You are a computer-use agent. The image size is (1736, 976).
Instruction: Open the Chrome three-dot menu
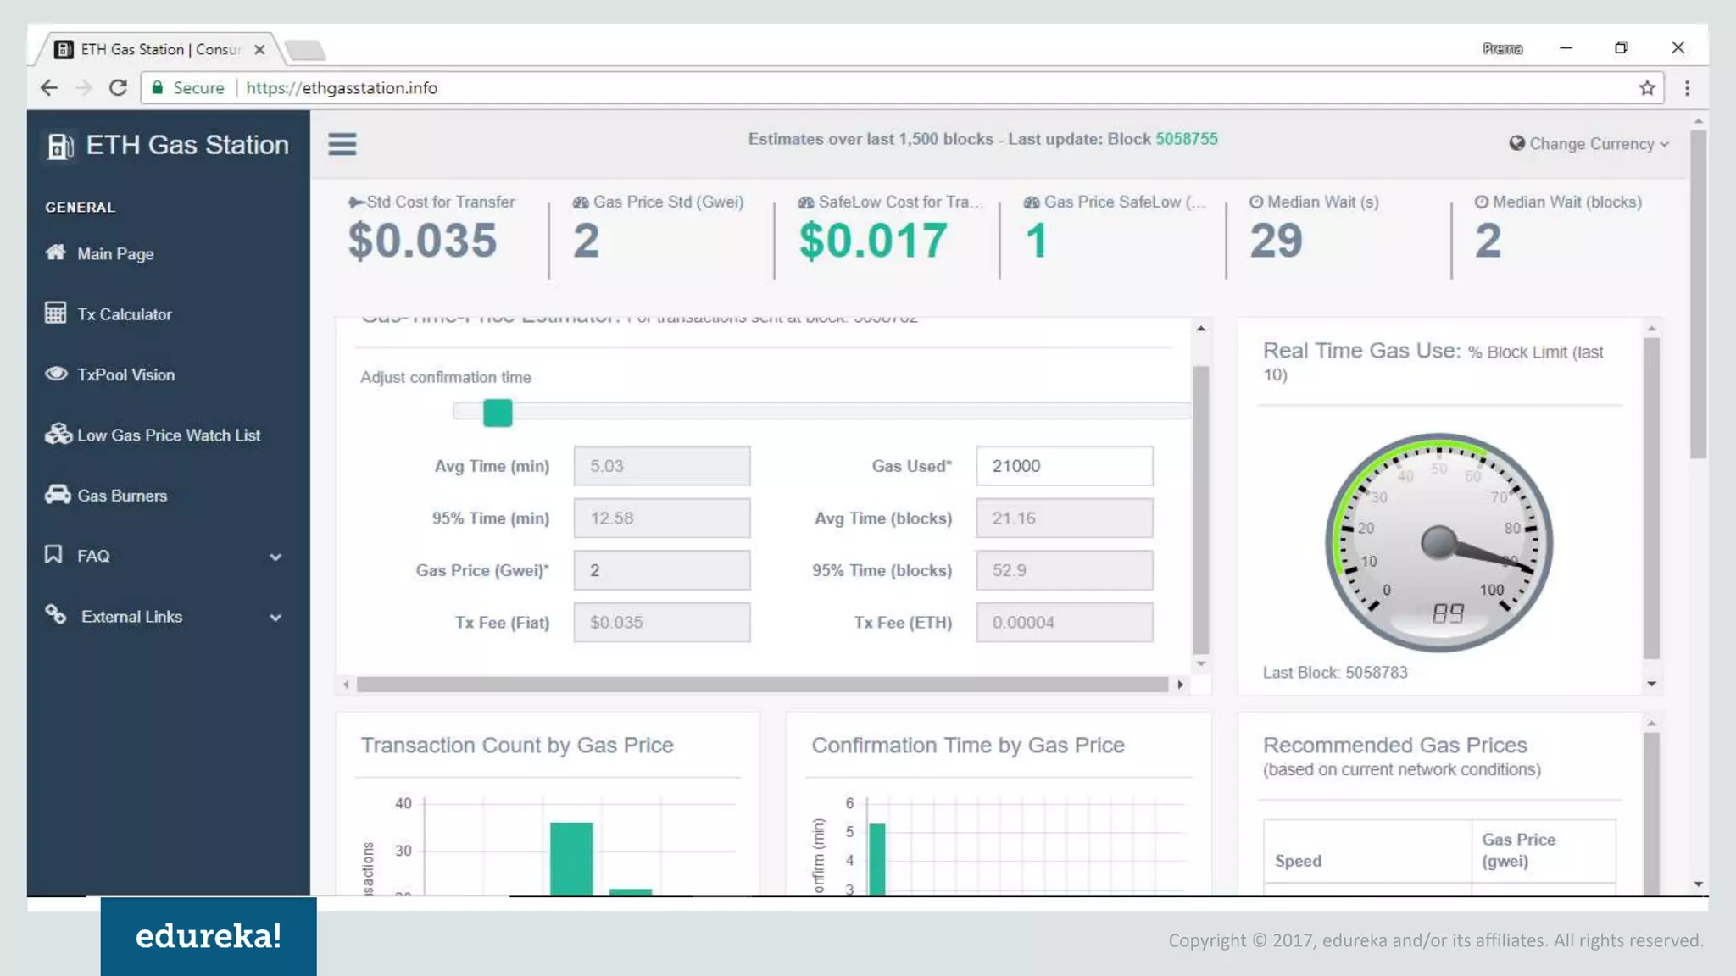point(1687,88)
